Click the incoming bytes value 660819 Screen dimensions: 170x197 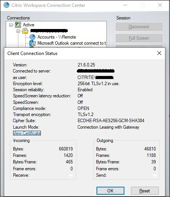click(66, 149)
